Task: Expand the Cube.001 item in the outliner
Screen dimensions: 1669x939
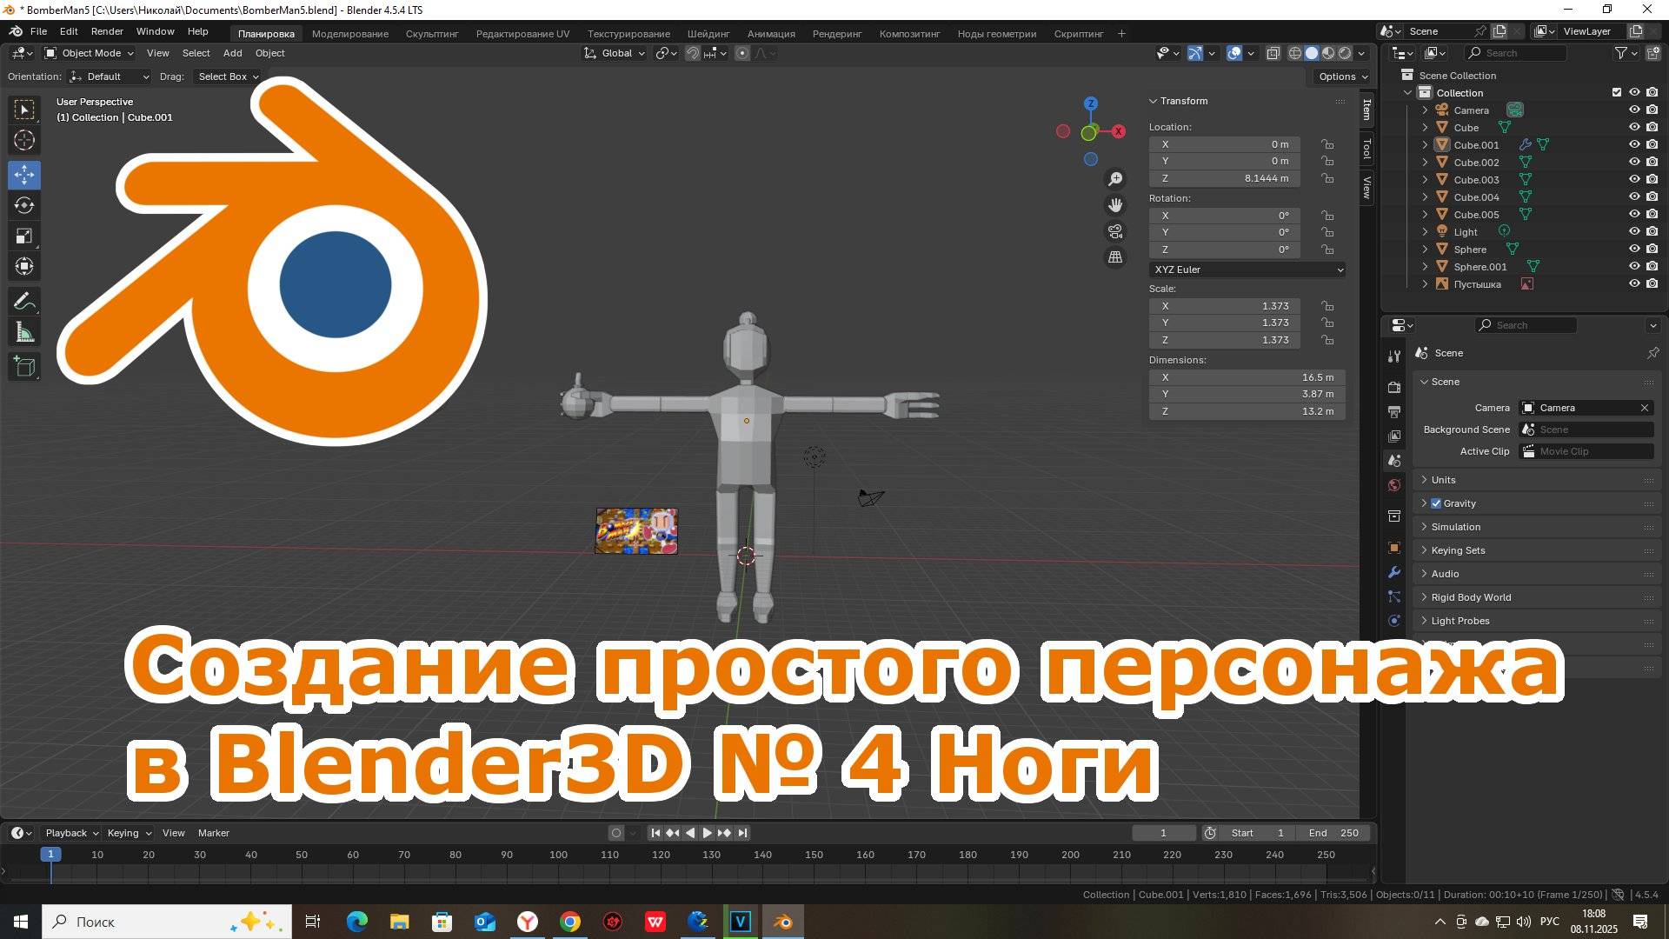Action: point(1424,144)
